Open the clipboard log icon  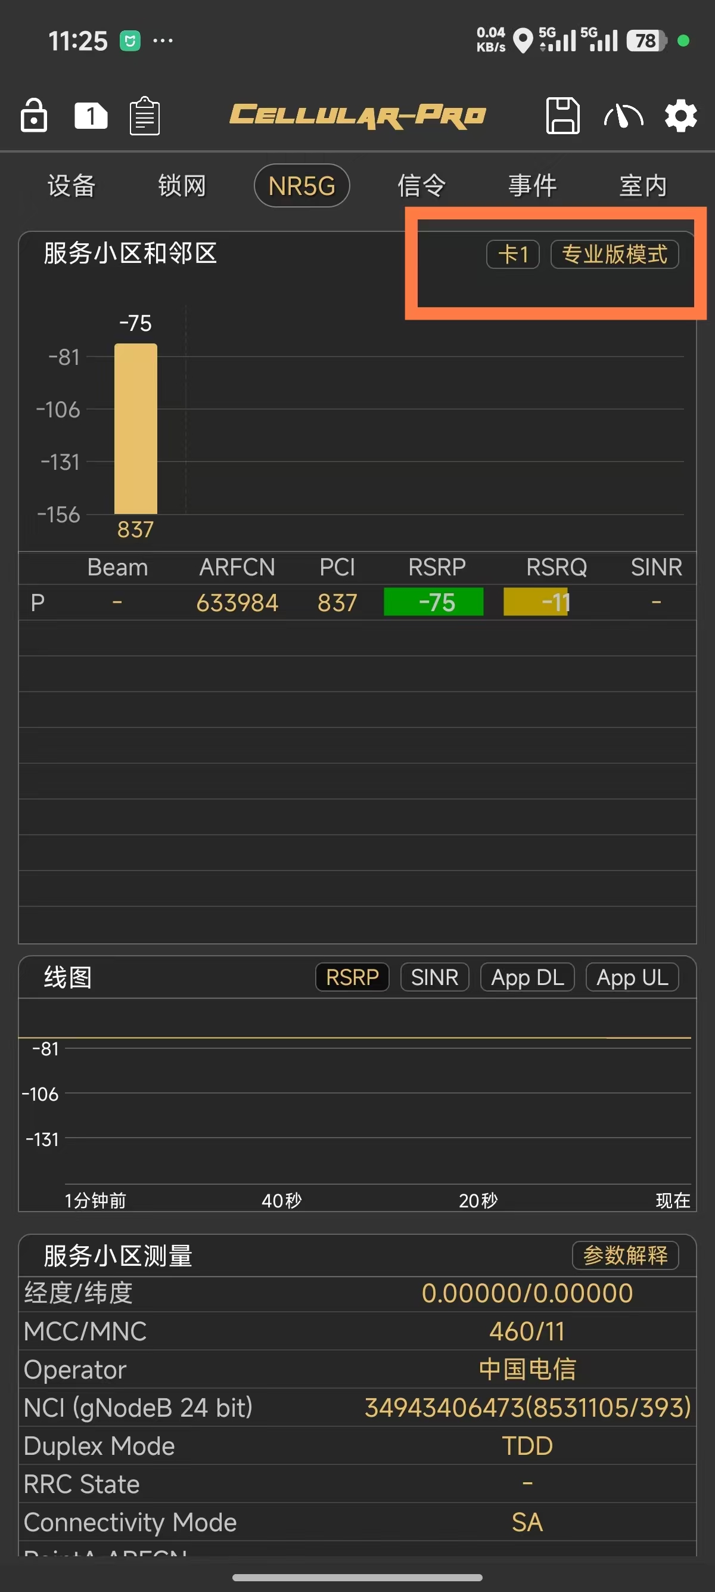click(145, 116)
